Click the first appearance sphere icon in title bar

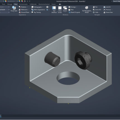pyautogui.click(x=19, y=1)
